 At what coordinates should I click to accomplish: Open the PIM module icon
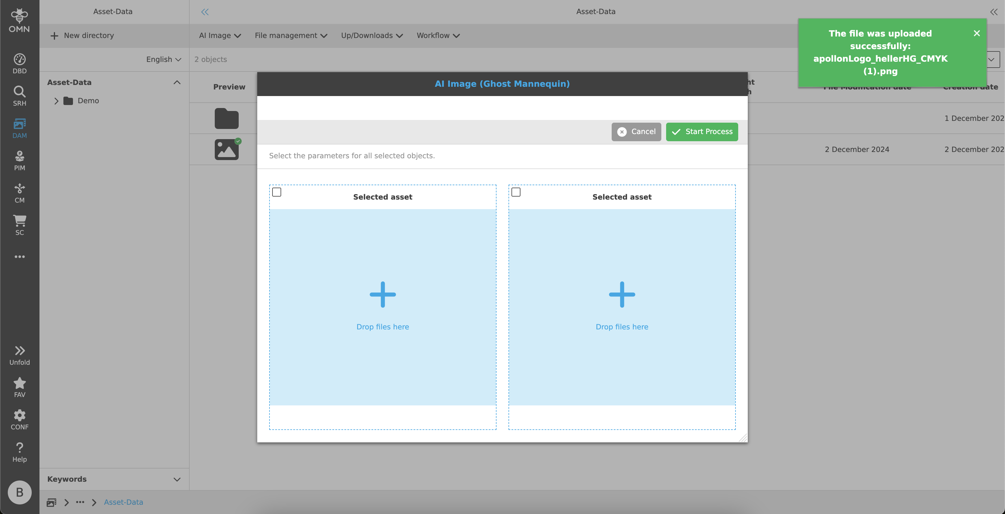point(19,160)
